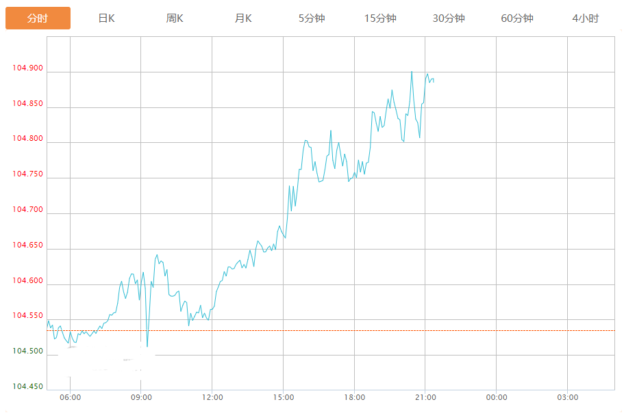624x415 pixels.
Task: Click the sharp dip after 09:00
Action: (147, 345)
